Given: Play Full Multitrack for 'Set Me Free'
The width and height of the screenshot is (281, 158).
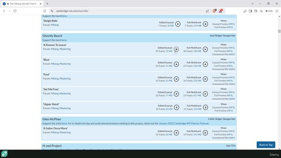Looking at the screenshot, I should click(x=205, y=94).
